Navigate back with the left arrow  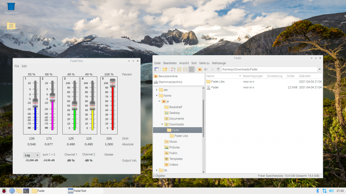[x=206, y=69]
